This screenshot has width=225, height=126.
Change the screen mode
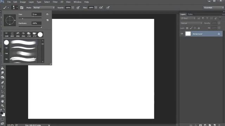pyautogui.click(x=2, y=124)
